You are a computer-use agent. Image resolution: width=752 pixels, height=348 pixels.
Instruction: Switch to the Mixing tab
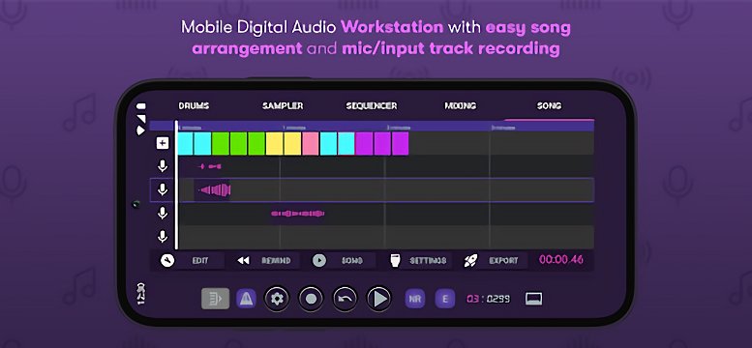pyautogui.click(x=461, y=106)
